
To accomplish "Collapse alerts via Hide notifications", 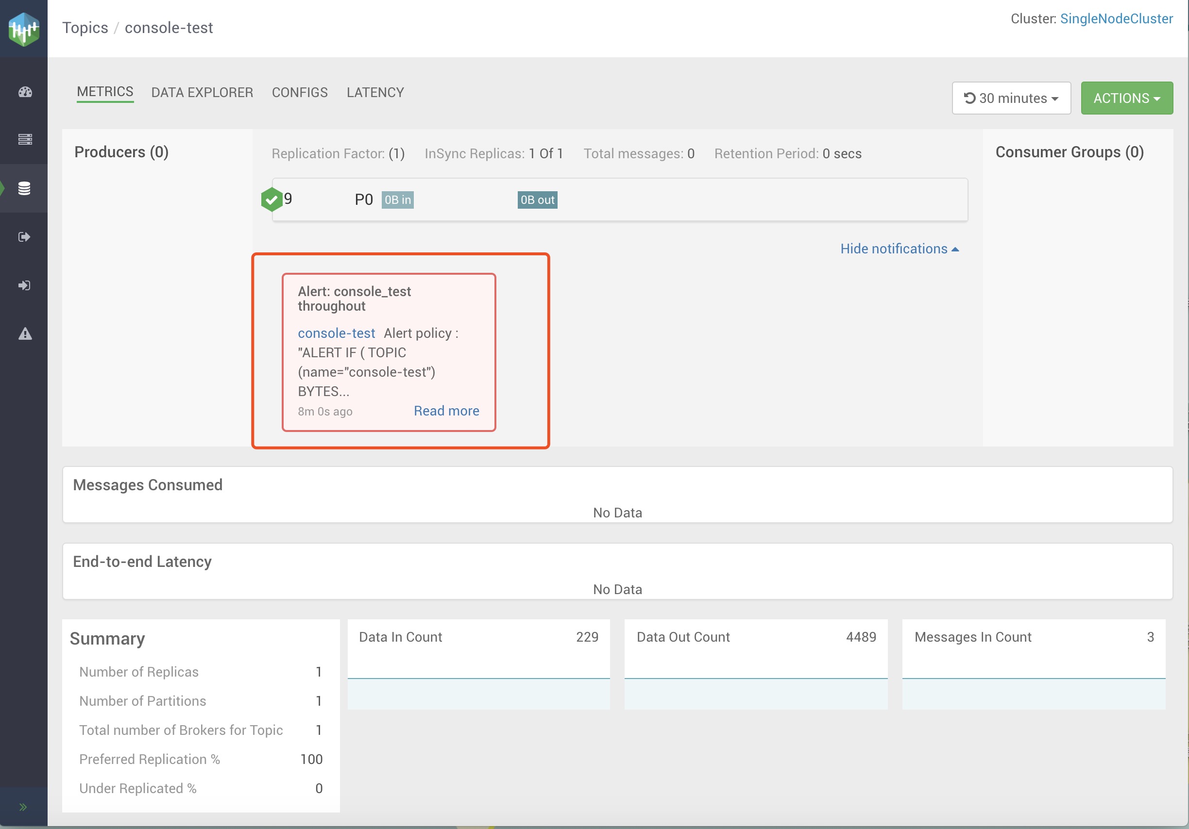I will [x=900, y=249].
